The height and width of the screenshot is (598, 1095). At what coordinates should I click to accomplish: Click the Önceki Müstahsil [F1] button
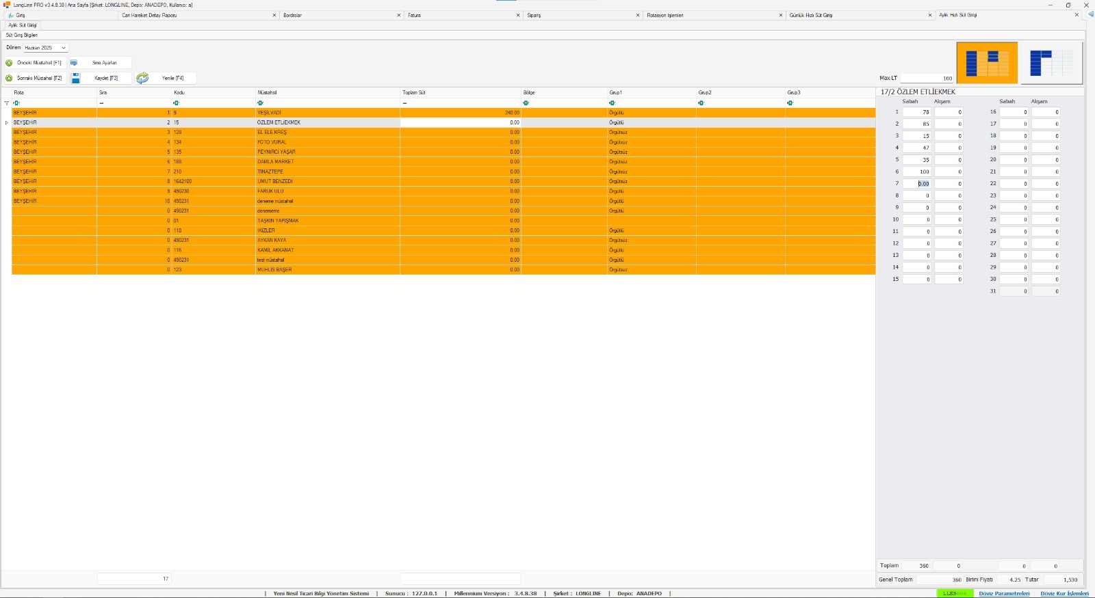34,63
